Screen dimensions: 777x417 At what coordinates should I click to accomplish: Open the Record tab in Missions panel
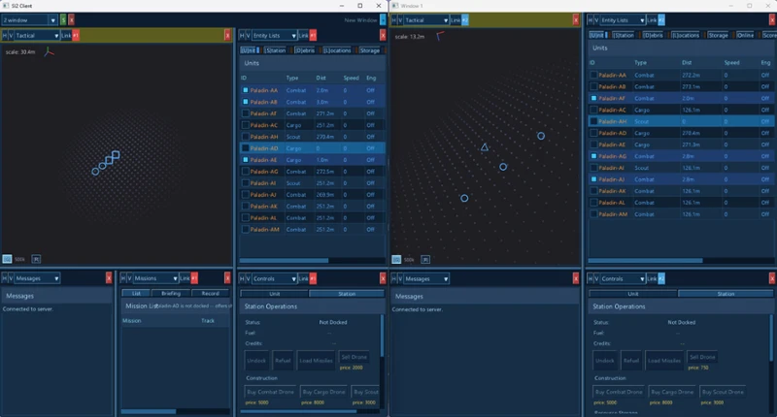[210, 293]
